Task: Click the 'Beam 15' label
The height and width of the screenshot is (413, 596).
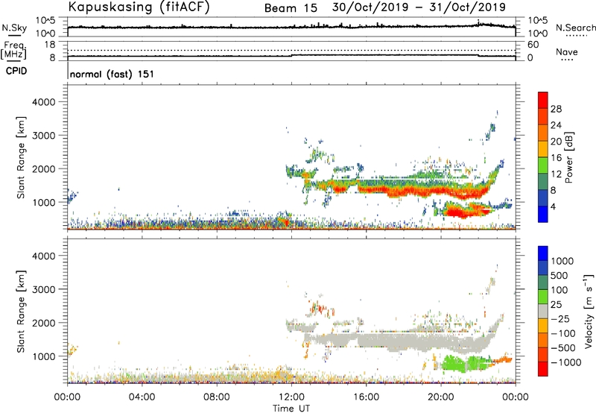Action: [x=291, y=8]
